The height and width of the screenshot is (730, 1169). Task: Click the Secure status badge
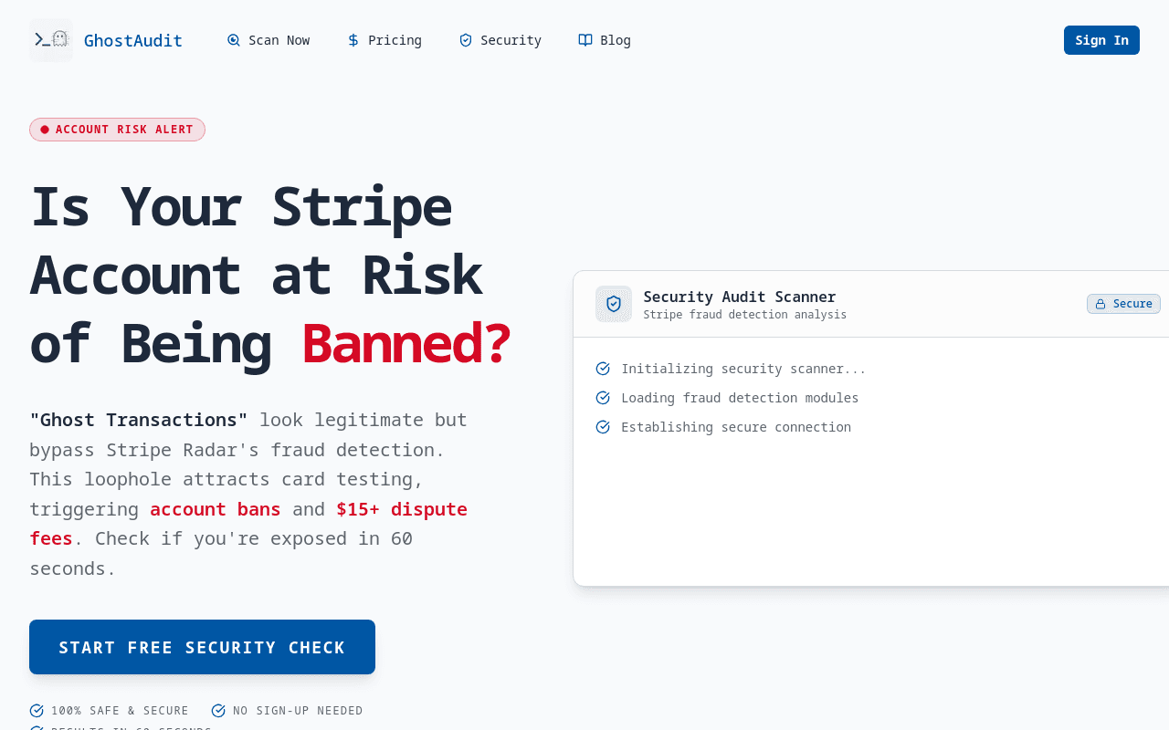pos(1123,304)
